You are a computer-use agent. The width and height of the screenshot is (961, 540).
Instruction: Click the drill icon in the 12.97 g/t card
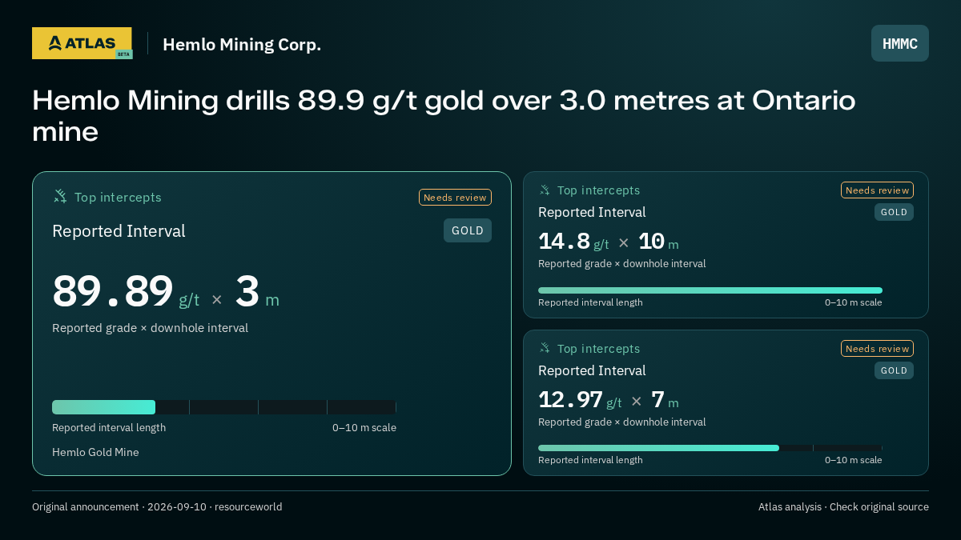(545, 348)
